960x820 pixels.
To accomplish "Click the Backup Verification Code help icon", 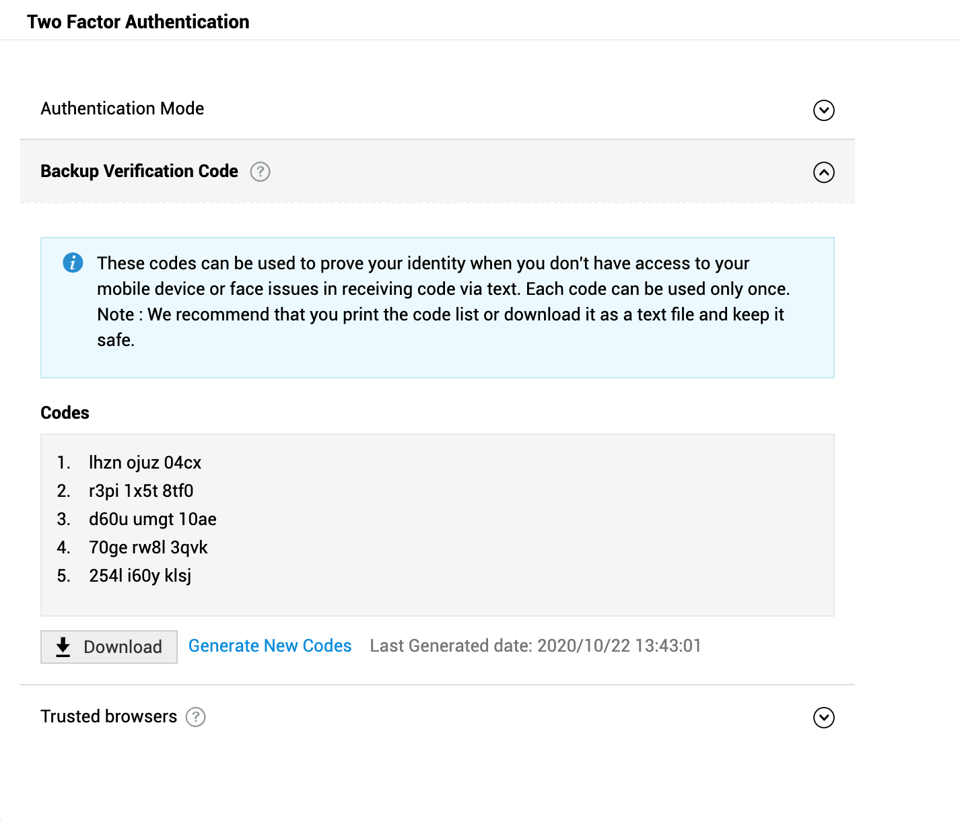I will click(x=260, y=172).
